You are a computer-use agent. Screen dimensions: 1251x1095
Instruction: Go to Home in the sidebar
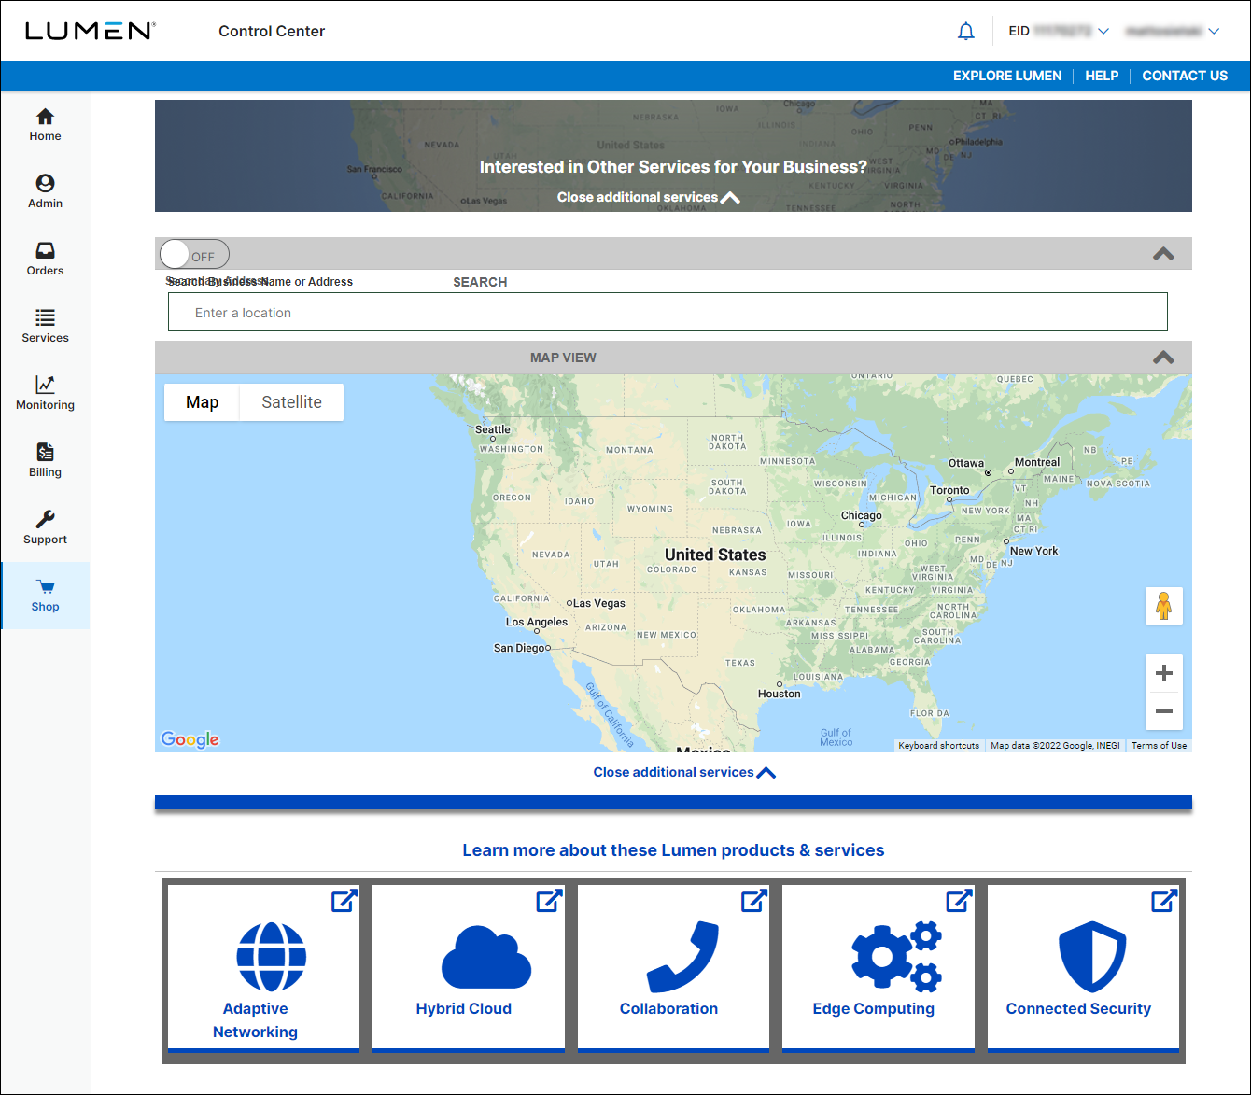pos(45,125)
